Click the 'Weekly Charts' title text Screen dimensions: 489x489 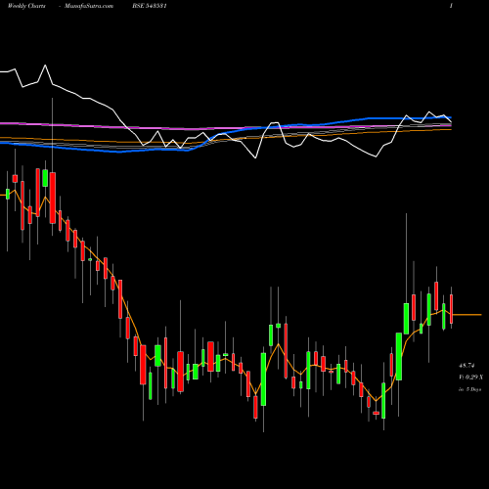(26, 6)
